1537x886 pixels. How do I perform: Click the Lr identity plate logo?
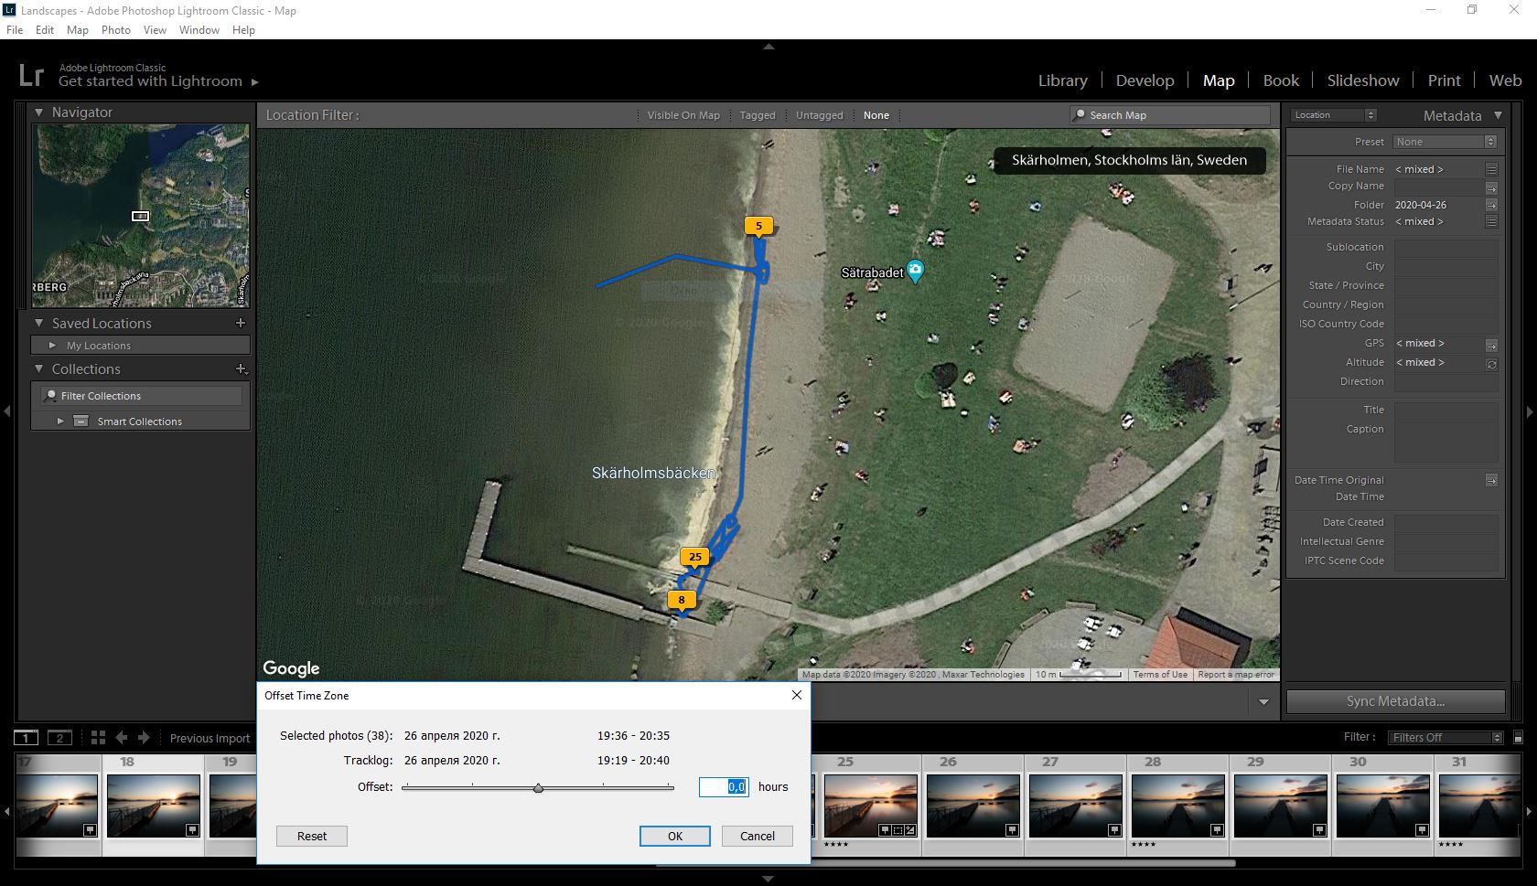click(x=31, y=75)
